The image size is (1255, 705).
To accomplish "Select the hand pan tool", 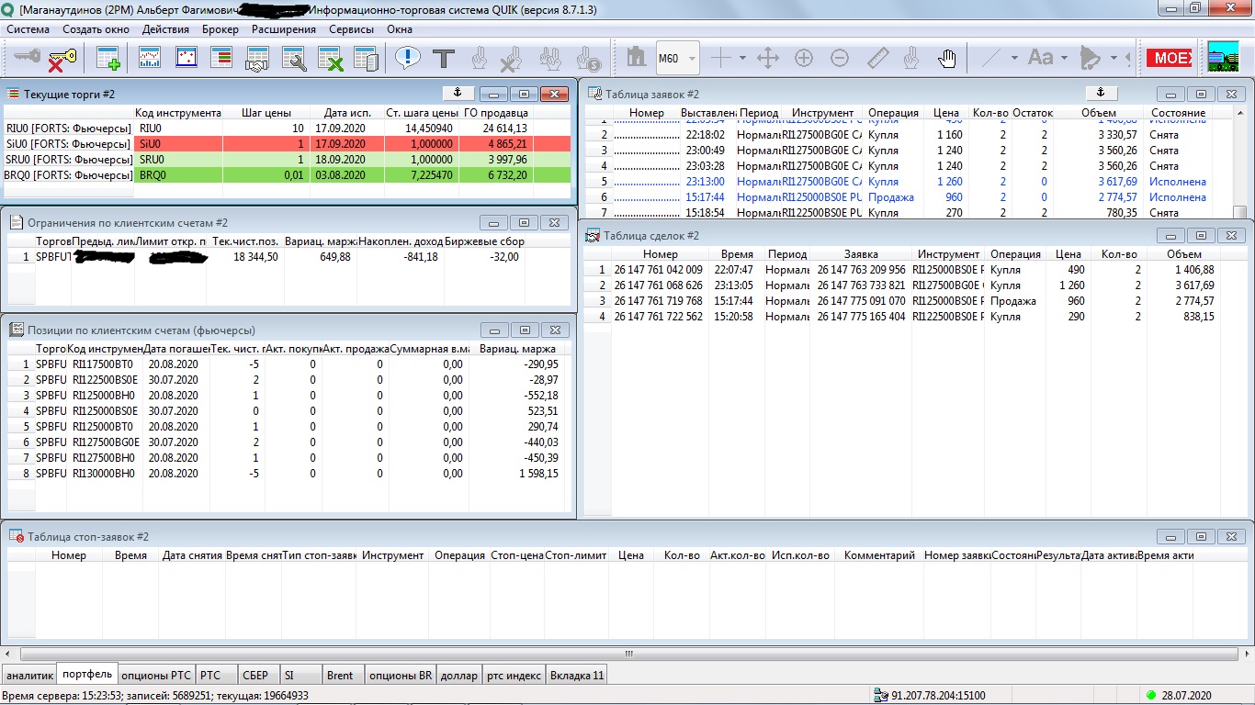I will (x=946, y=59).
